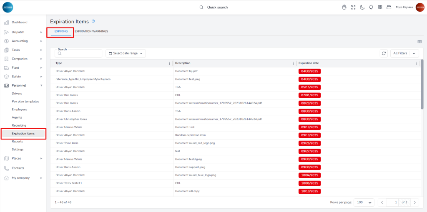Click the inbox tray icon in header

coord(389,7)
